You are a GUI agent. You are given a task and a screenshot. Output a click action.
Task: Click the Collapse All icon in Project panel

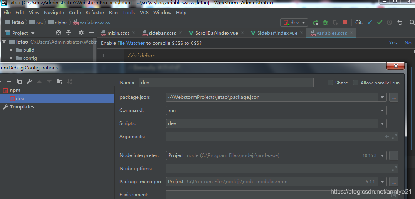tap(69, 33)
